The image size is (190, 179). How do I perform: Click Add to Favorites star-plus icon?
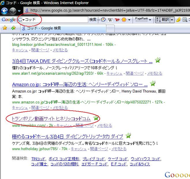(13, 28)
